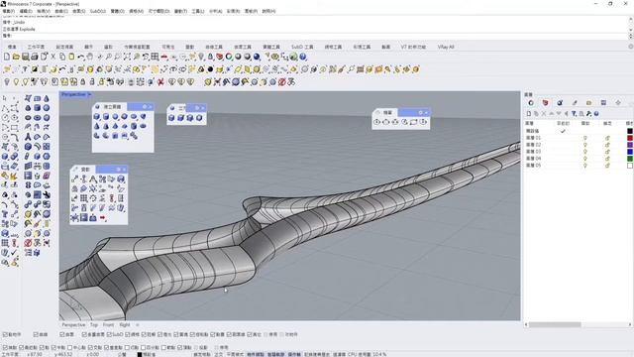
Task: Switch to the SubD tools toolbar tab
Action: [302, 47]
